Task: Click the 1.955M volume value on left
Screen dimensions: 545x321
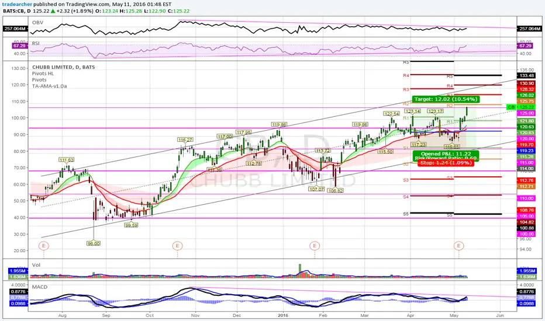Action: (18, 271)
